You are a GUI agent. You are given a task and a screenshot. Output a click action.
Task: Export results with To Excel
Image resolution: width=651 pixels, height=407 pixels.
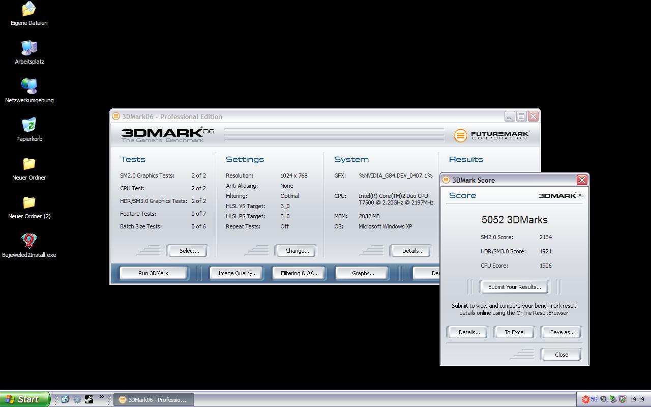click(x=514, y=332)
